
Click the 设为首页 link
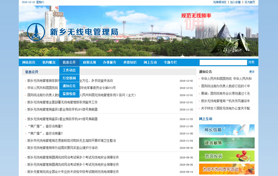(250, 2)
